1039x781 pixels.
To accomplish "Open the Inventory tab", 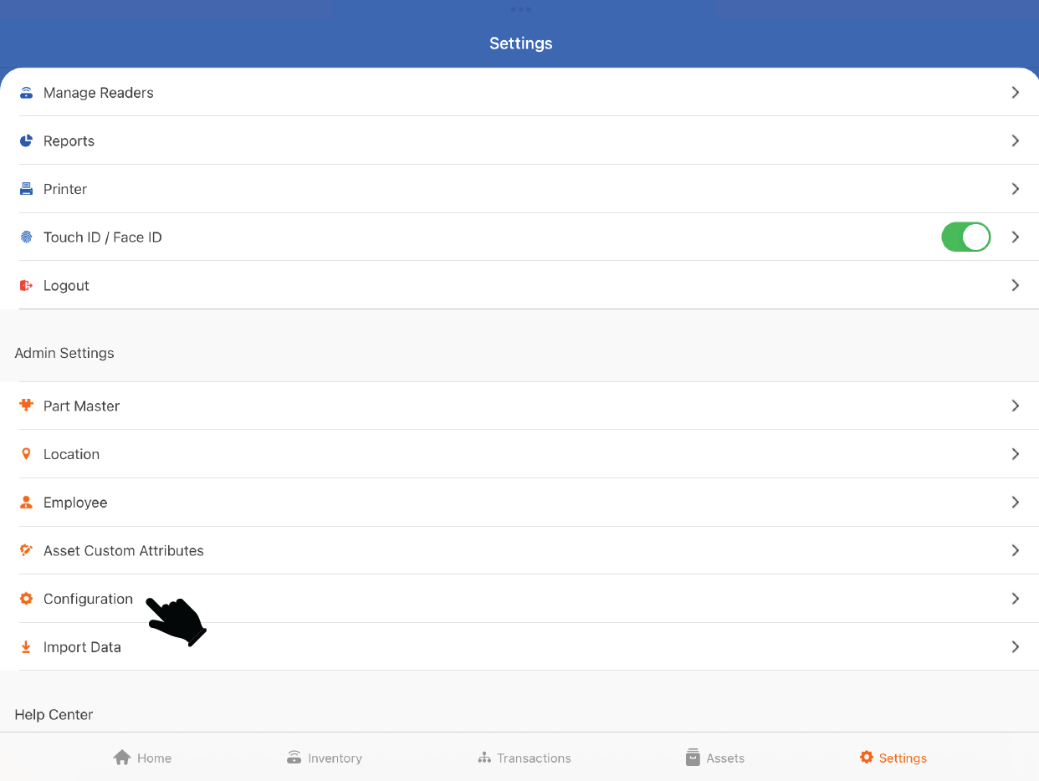I will (x=324, y=758).
